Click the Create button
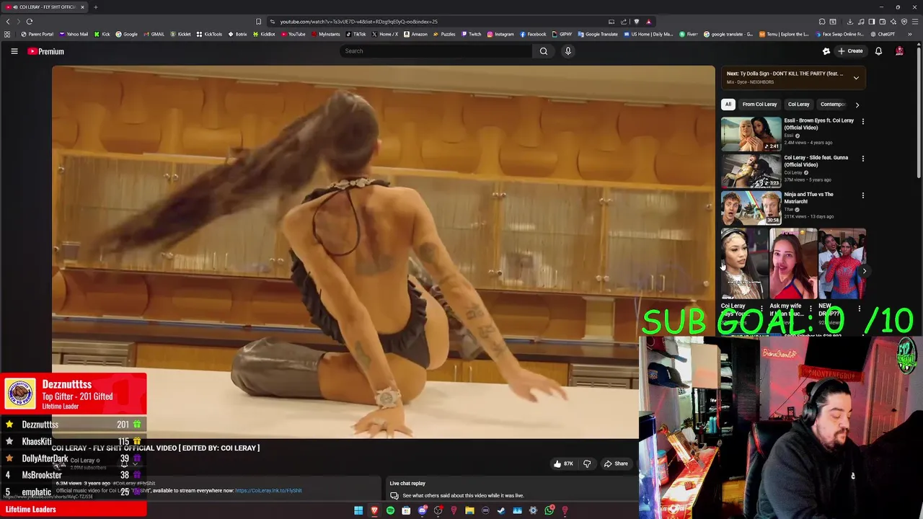The height and width of the screenshot is (519, 923). pos(850,51)
